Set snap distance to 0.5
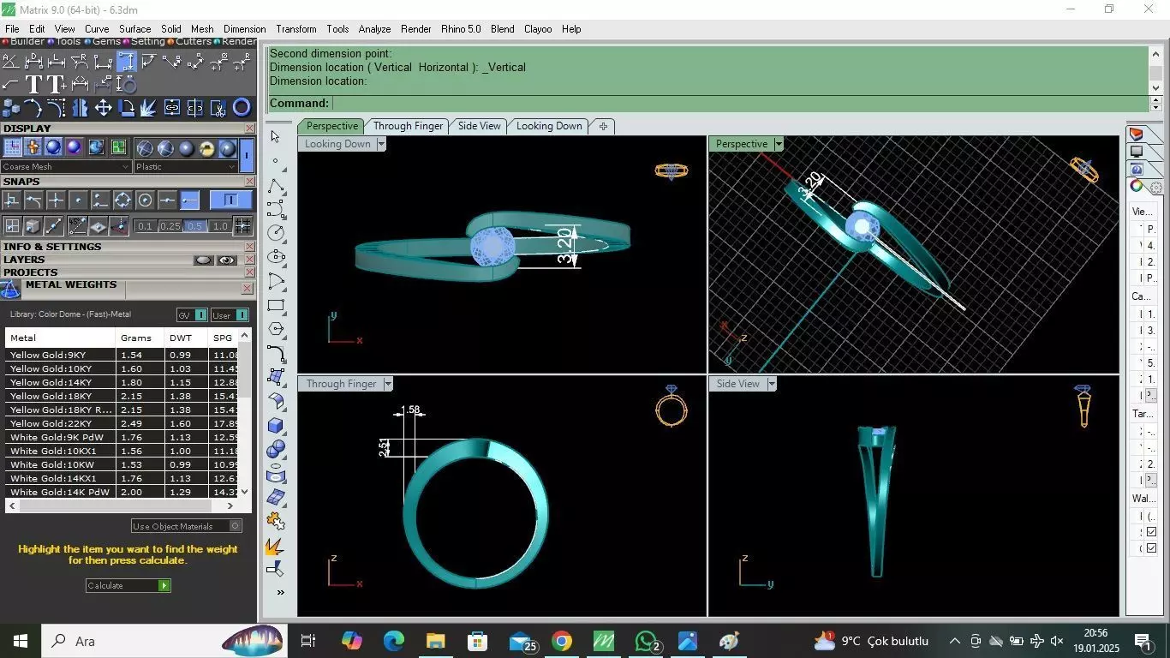 195,226
